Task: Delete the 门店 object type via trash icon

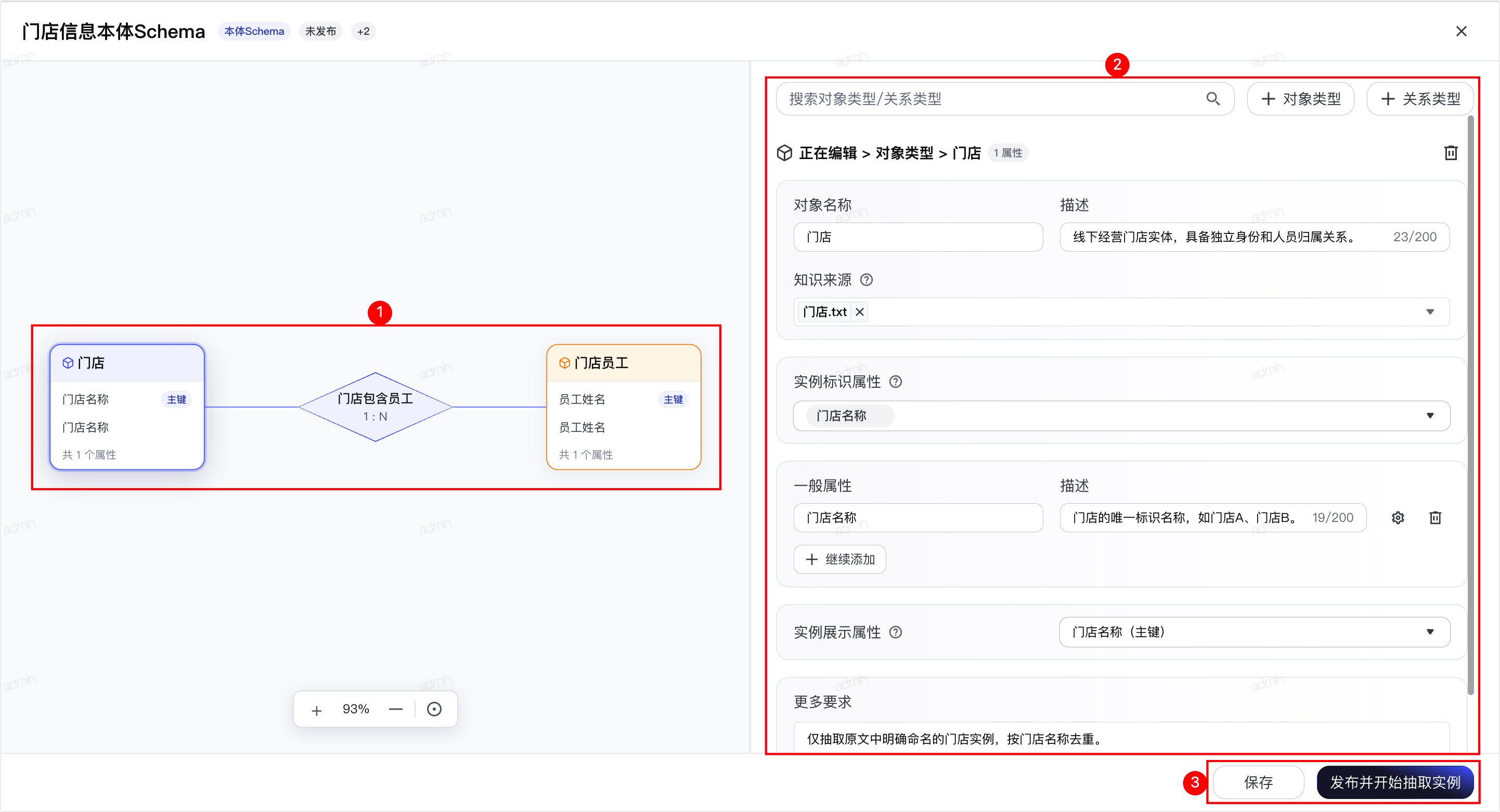Action: (x=1451, y=153)
